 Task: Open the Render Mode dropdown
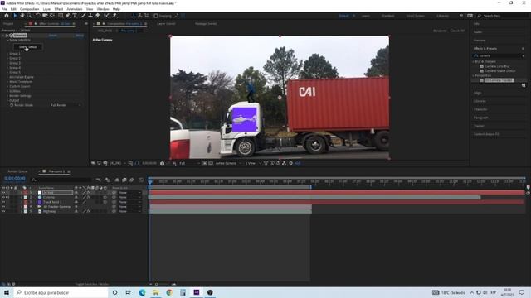pos(66,105)
